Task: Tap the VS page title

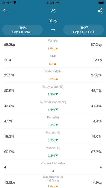Action: tap(53, 11)
